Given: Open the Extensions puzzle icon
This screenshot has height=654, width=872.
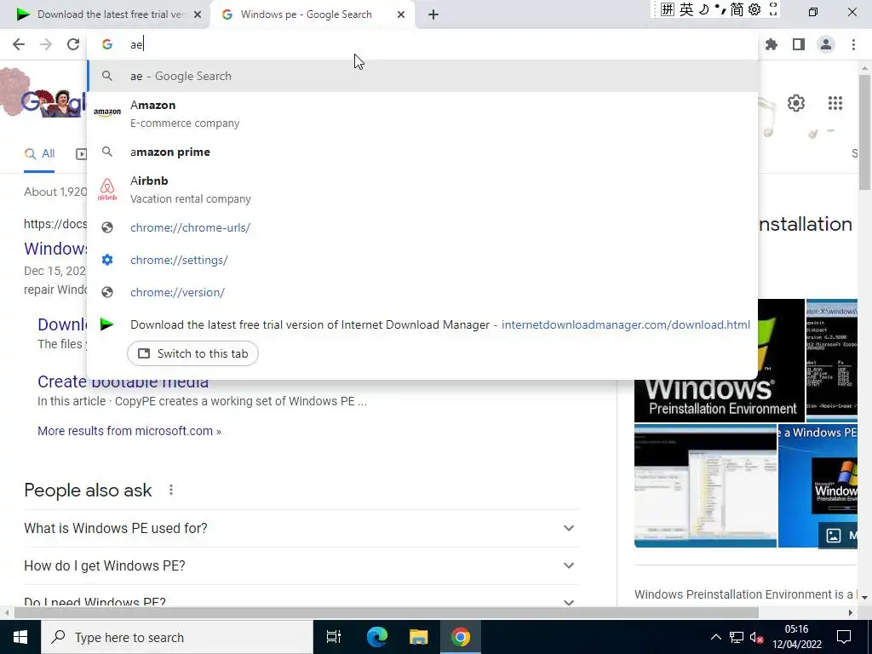Looking at the screenshot, I should 772,44.
